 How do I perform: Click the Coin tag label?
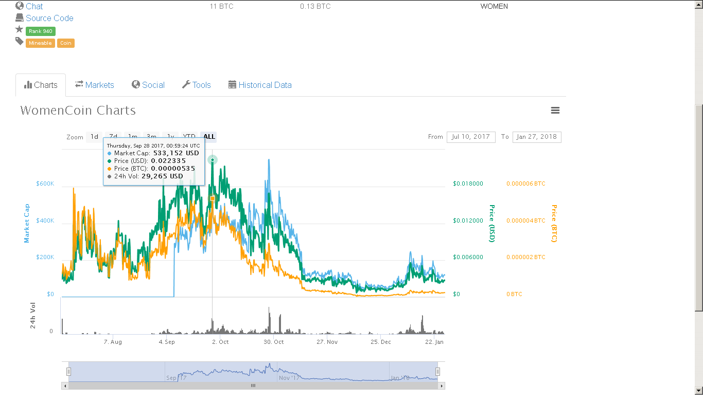[66, 43]
